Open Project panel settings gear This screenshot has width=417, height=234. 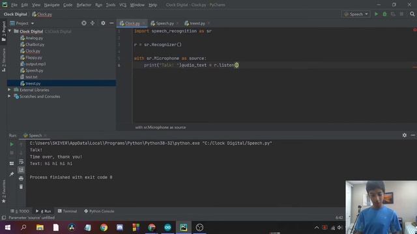tap(103, 23)
